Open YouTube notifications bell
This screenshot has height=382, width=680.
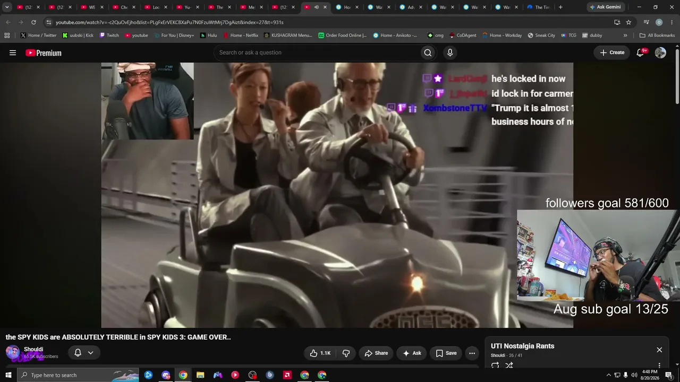click(641, 52)
